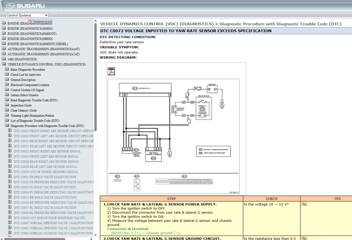
Task: Open the Control Systems dropdown
Action: point(27,15)
